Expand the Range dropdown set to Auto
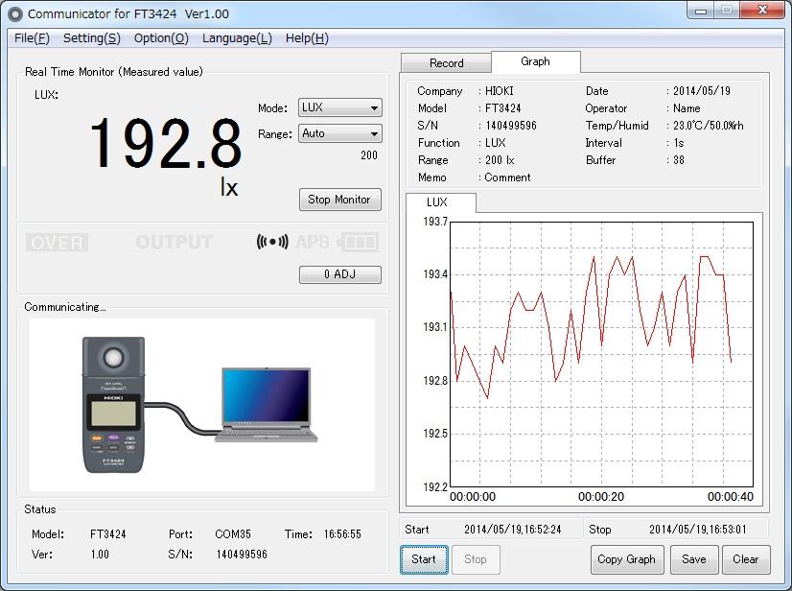 (340, 133)
